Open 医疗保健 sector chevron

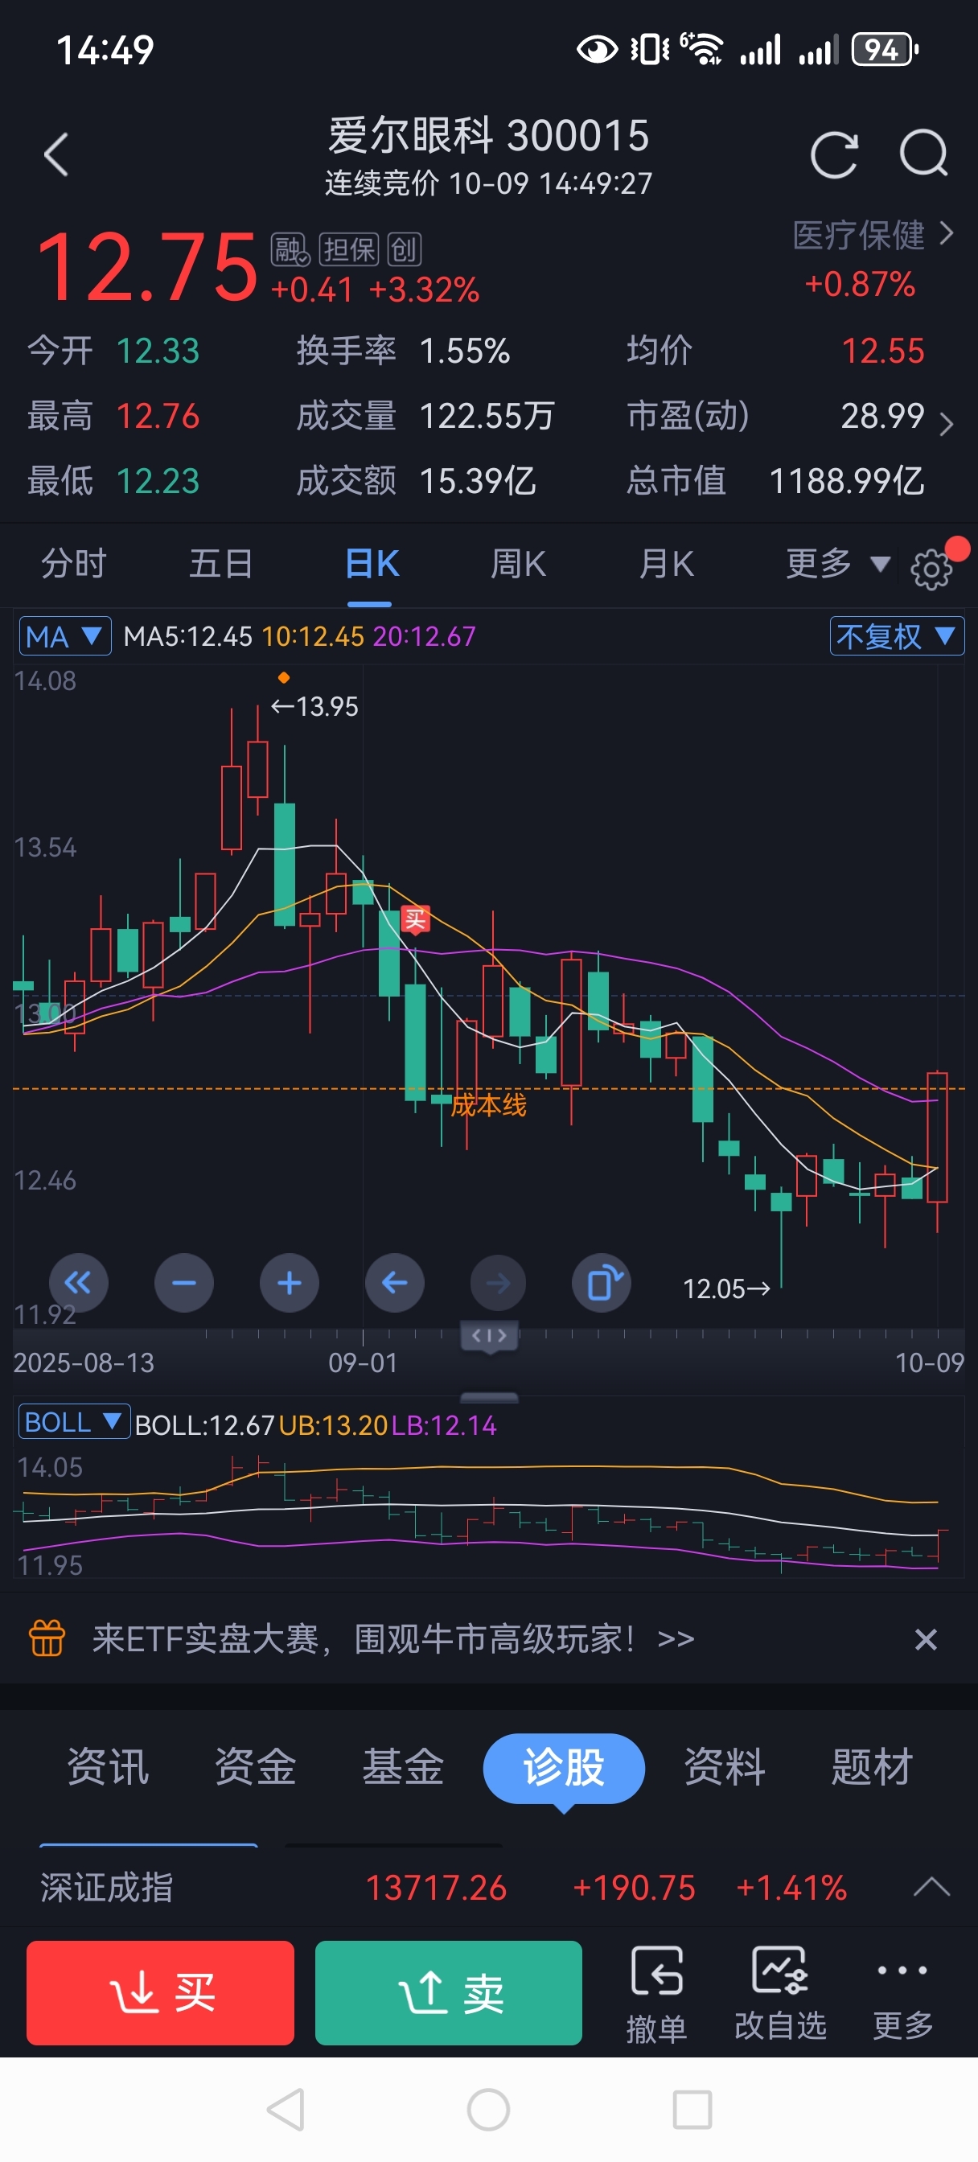pos(946,233)
